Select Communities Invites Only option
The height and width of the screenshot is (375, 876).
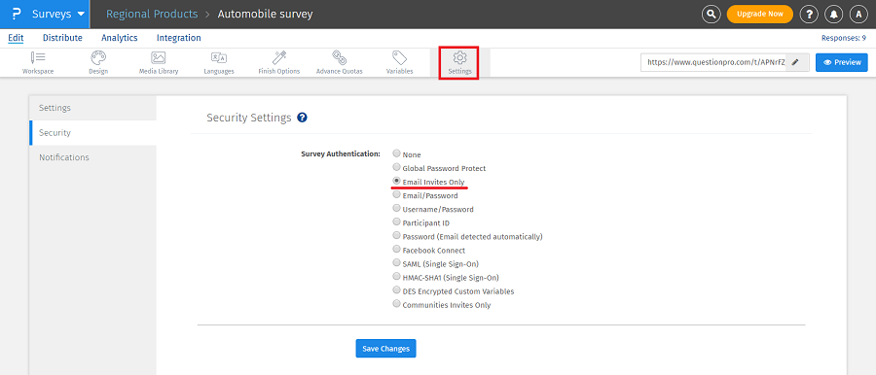(397, 303)
